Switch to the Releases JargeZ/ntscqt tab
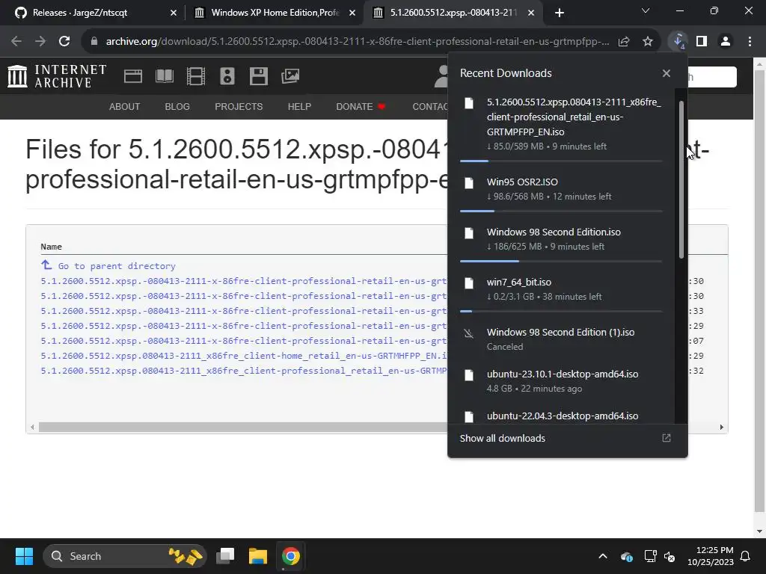 pos(96,13)
